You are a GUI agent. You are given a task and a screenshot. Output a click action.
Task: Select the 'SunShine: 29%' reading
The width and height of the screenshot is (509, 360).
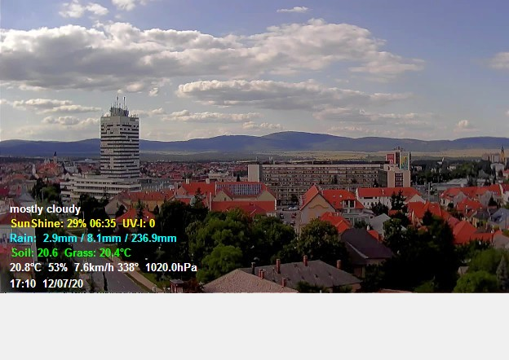(x=49, y=224)
